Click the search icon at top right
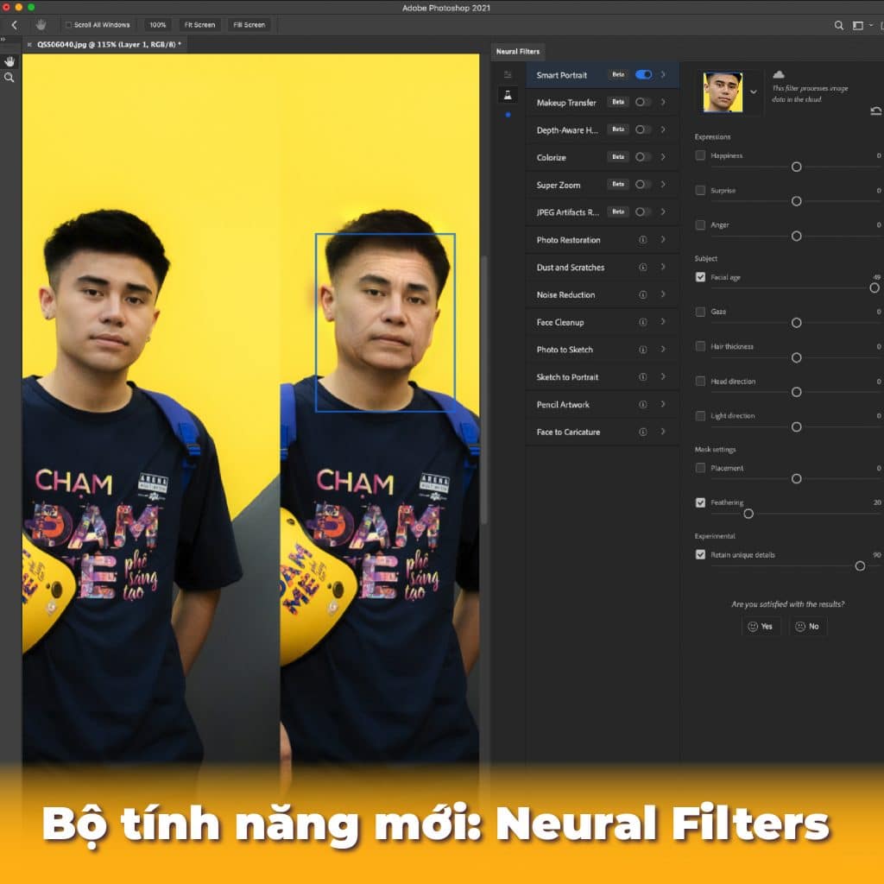 click(838, 26)
